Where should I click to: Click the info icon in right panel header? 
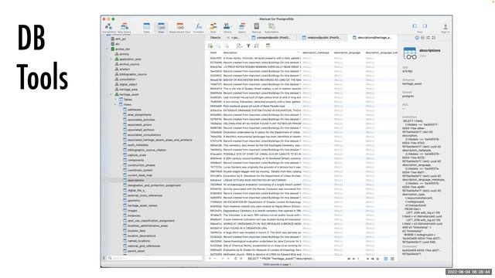[x=417, y=38]
